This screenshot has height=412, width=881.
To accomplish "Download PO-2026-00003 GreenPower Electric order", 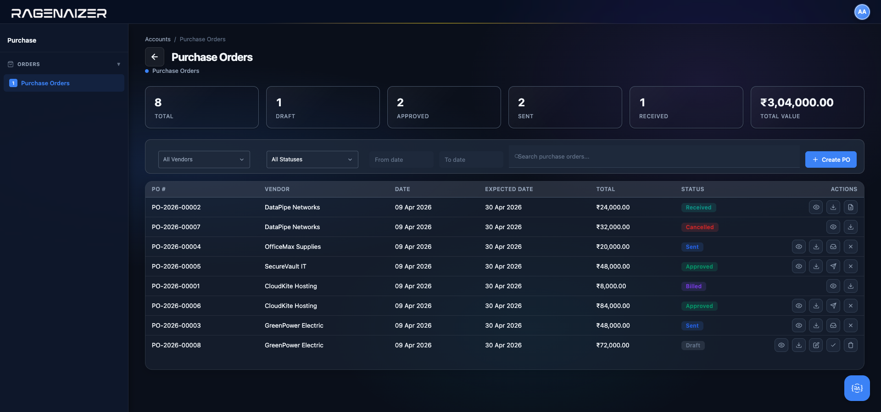I will (x=816, y=325).
